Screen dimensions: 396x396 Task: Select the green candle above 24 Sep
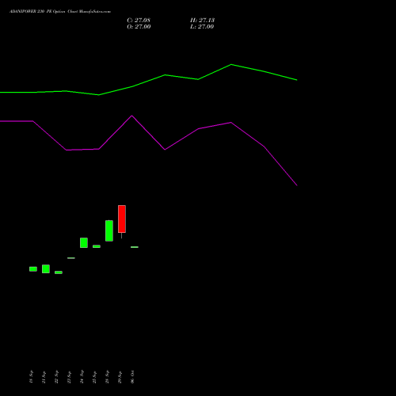pyautogui.click(x=84, y=242)
